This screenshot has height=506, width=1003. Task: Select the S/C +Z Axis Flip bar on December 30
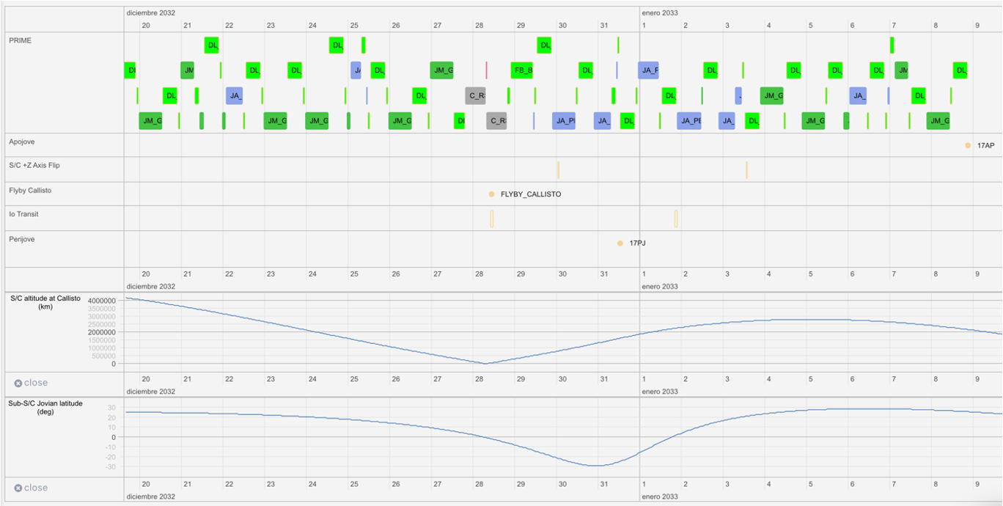[558, 169]
